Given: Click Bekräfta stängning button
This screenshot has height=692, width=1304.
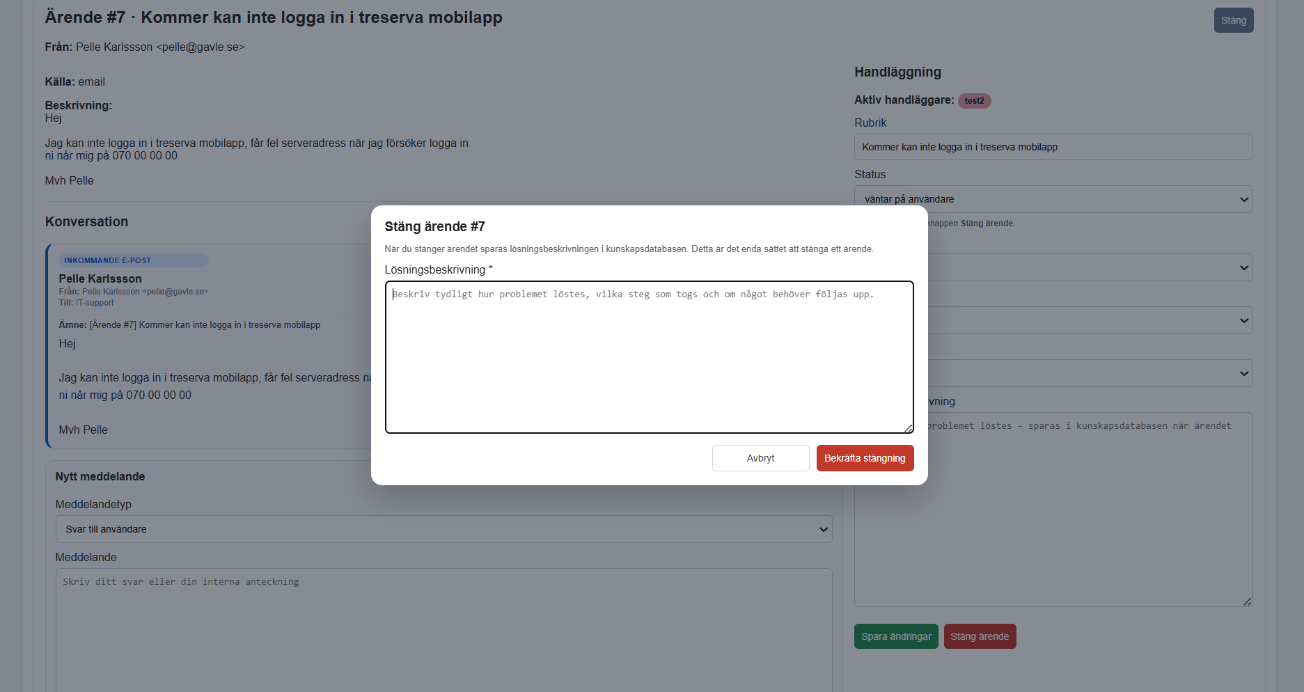Looking at the screenshot, I should (865, 458).
